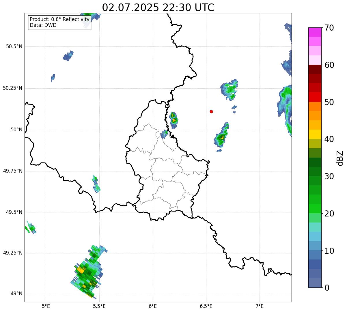Pick the dark maroon swatch just below 60
Viewport: 347px width, 312px height.
coord(315,69)
